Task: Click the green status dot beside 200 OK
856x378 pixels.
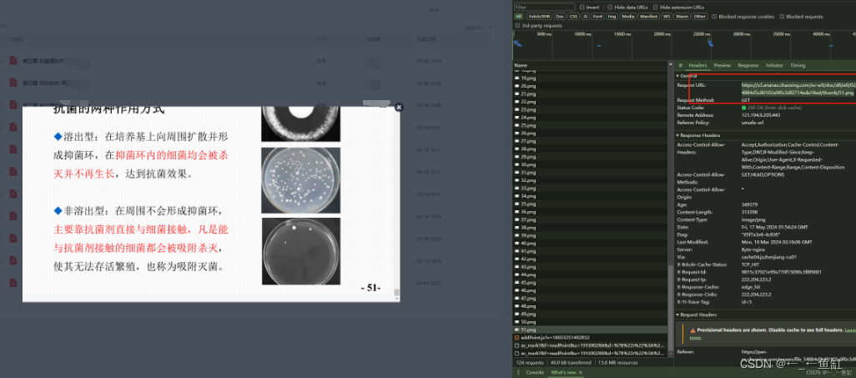Action: [x=744, y=108]
